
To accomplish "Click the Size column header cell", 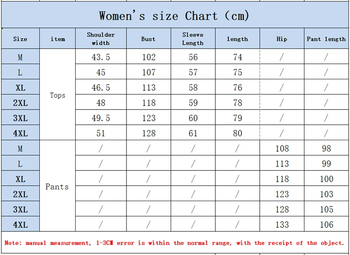I will coord(21,39).
